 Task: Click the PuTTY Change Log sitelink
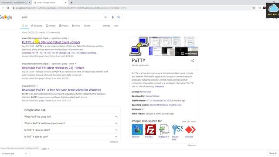tap(61, 53)
